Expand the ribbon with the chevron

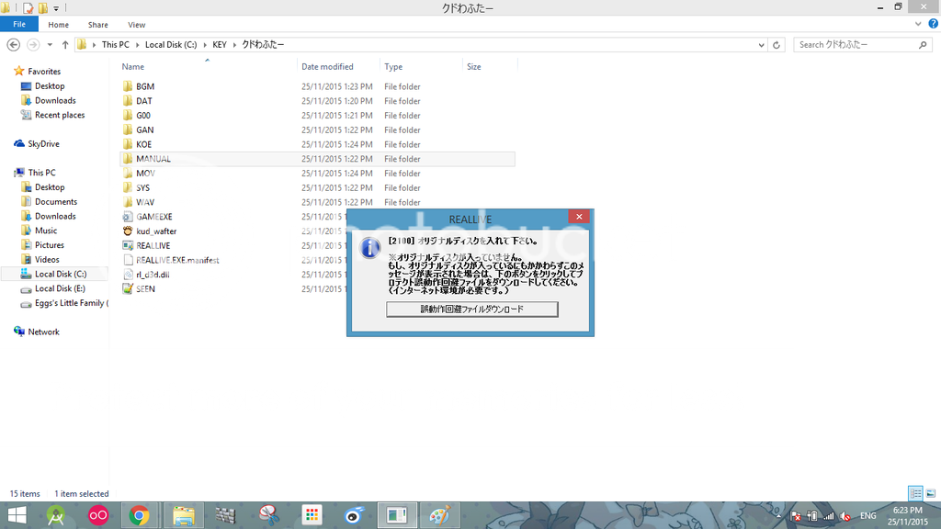tap(920, 25)
